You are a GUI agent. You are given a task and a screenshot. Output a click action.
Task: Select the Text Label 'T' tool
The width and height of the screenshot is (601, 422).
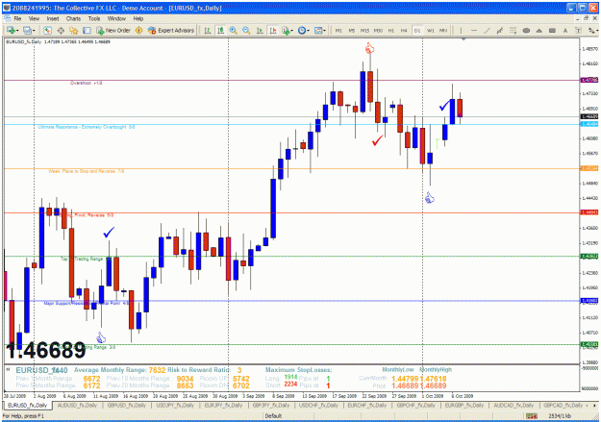[x=578, y=30]
